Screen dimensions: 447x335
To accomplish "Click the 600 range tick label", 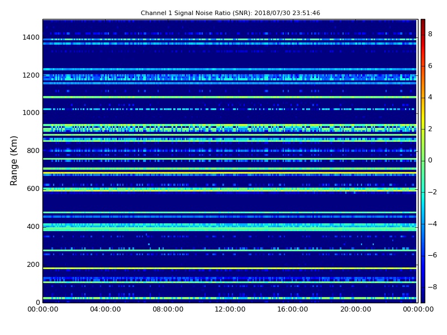I will [33, 189].
